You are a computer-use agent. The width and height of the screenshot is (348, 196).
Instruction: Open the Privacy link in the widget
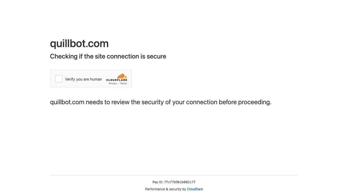click(113, 83)
